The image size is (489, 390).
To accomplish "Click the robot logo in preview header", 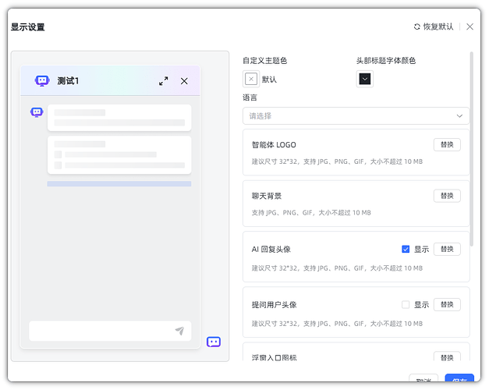I will tap(42, 81).
